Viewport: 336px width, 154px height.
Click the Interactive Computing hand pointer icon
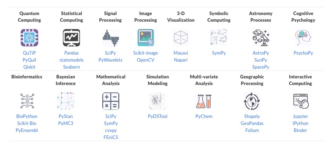click(301, 101)
